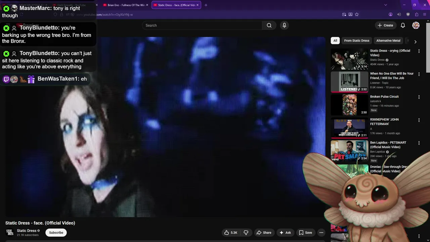This screenshot has width=430, height=242.
Task: Open options for When No One Else video
Action: point(419,74)
